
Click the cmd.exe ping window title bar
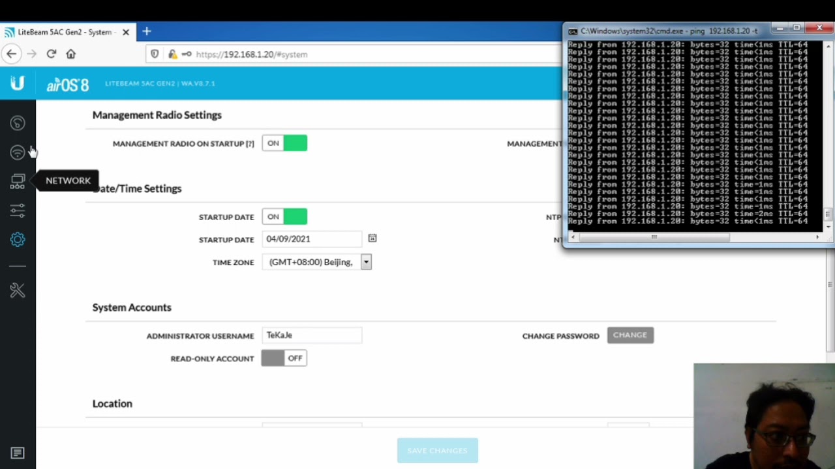pos(669,31)
